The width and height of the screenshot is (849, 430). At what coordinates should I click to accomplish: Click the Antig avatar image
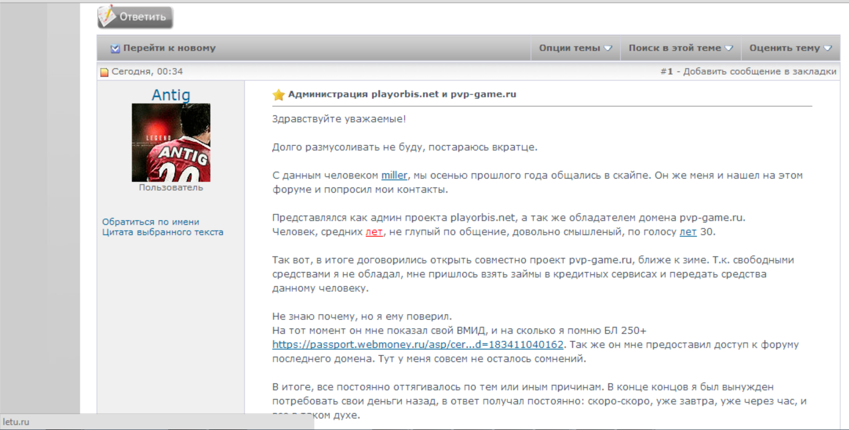coord(171,143)
